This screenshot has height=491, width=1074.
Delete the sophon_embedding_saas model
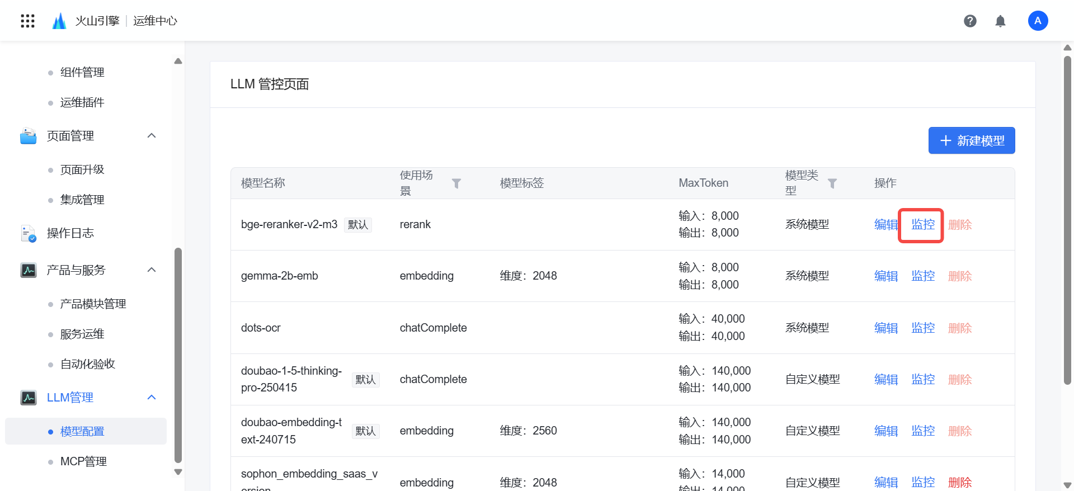coord(959,482)
